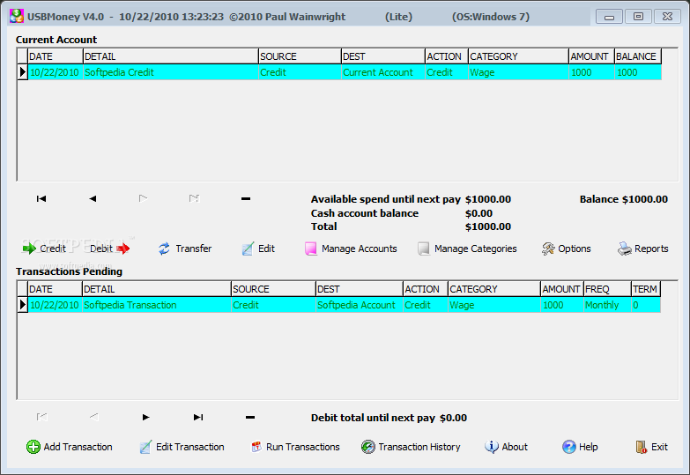Go to previous Current Account record
Viewport: 690px width, 475px height.
pos(93,198)
